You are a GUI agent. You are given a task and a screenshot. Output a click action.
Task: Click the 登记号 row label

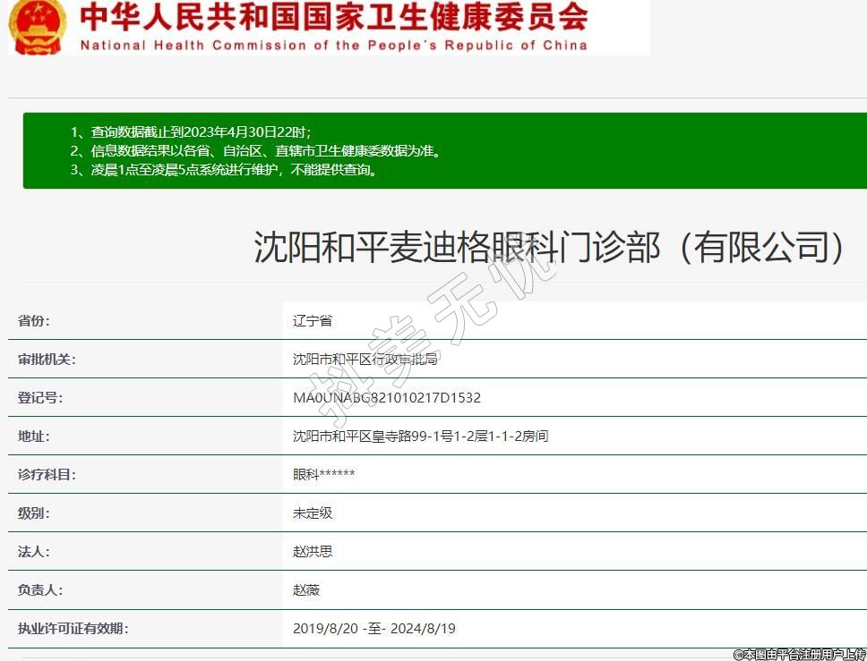point(40,398)
